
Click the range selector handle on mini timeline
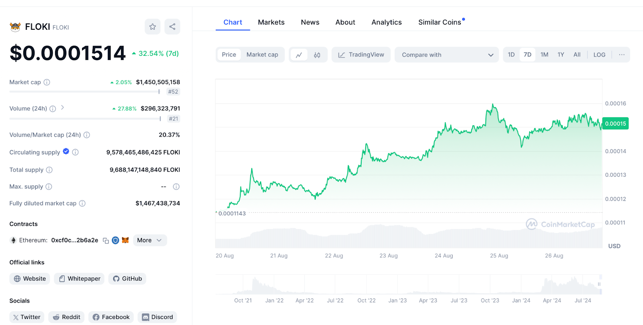(599, 284)
